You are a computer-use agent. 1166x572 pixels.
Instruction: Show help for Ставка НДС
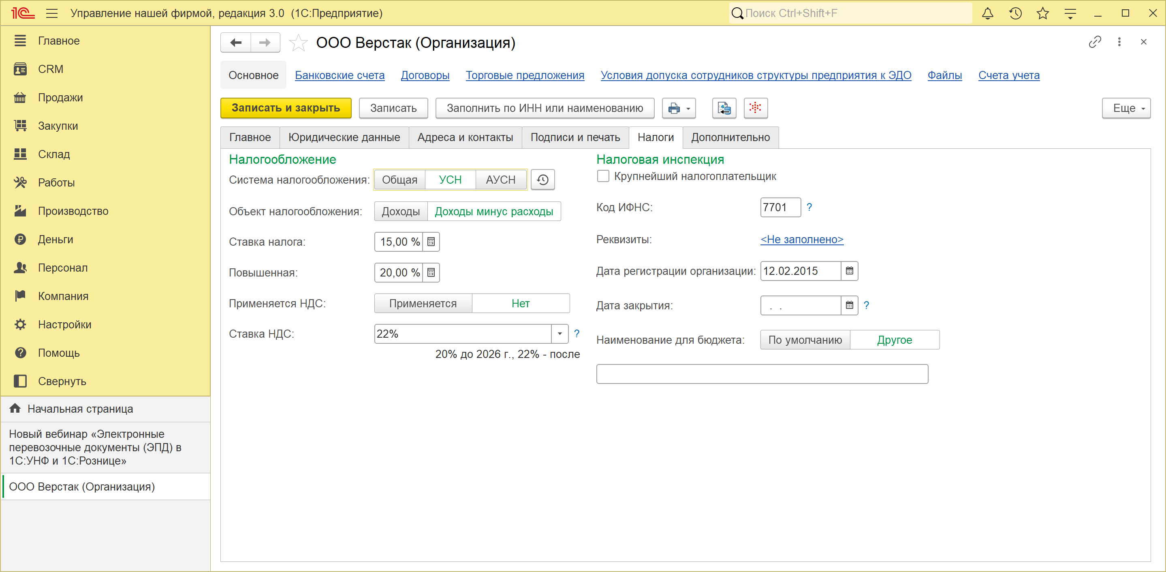577,334
